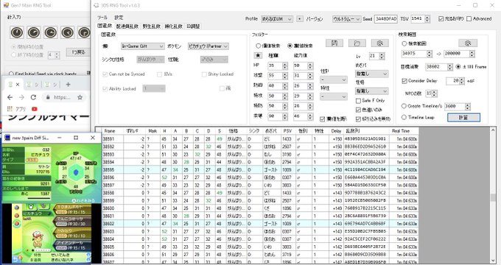This screenshot has width=501, height=265.
Task: Click the Frame column header
Action: click(113, 131)
